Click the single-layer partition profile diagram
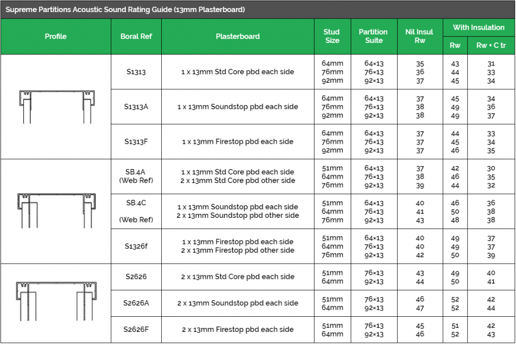Viewport: 516px width, 344px height. (x=57, y=107)
